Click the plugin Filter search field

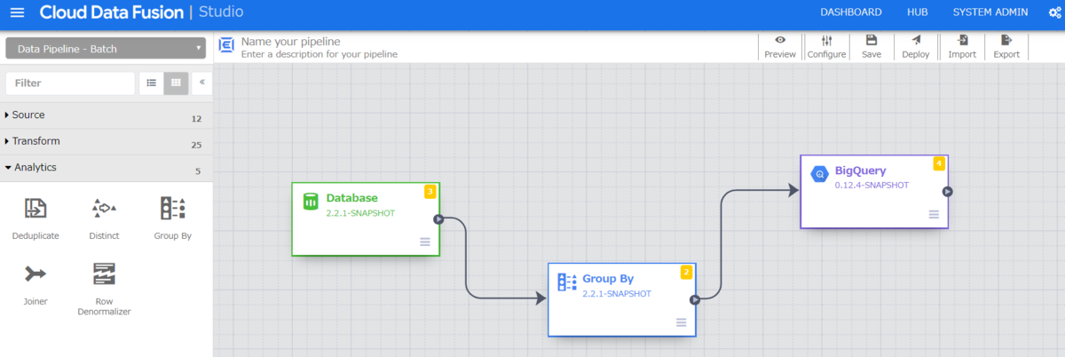70,83
